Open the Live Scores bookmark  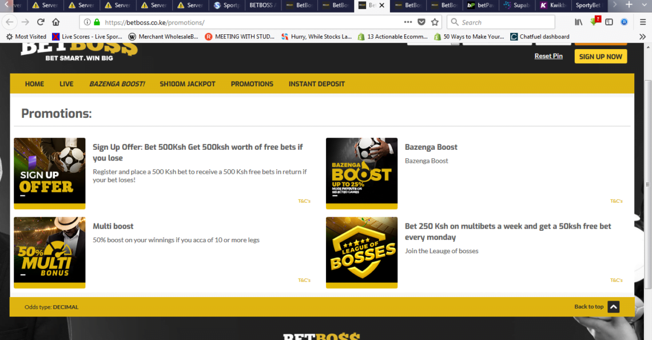click(x=87, y=37)
